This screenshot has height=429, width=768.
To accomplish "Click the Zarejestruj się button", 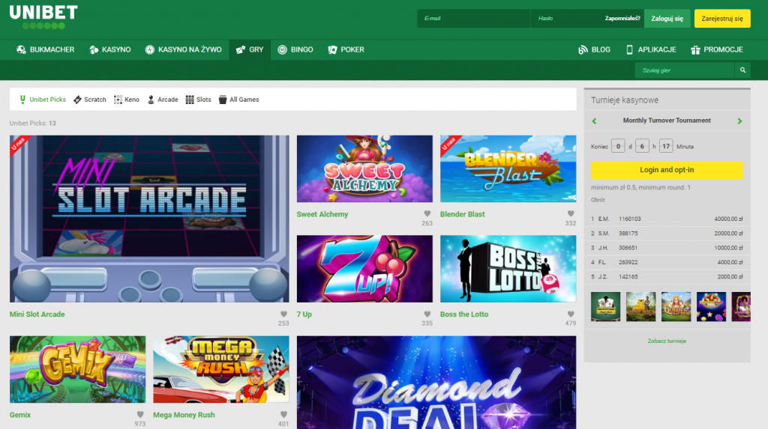I will pos(722,19).
